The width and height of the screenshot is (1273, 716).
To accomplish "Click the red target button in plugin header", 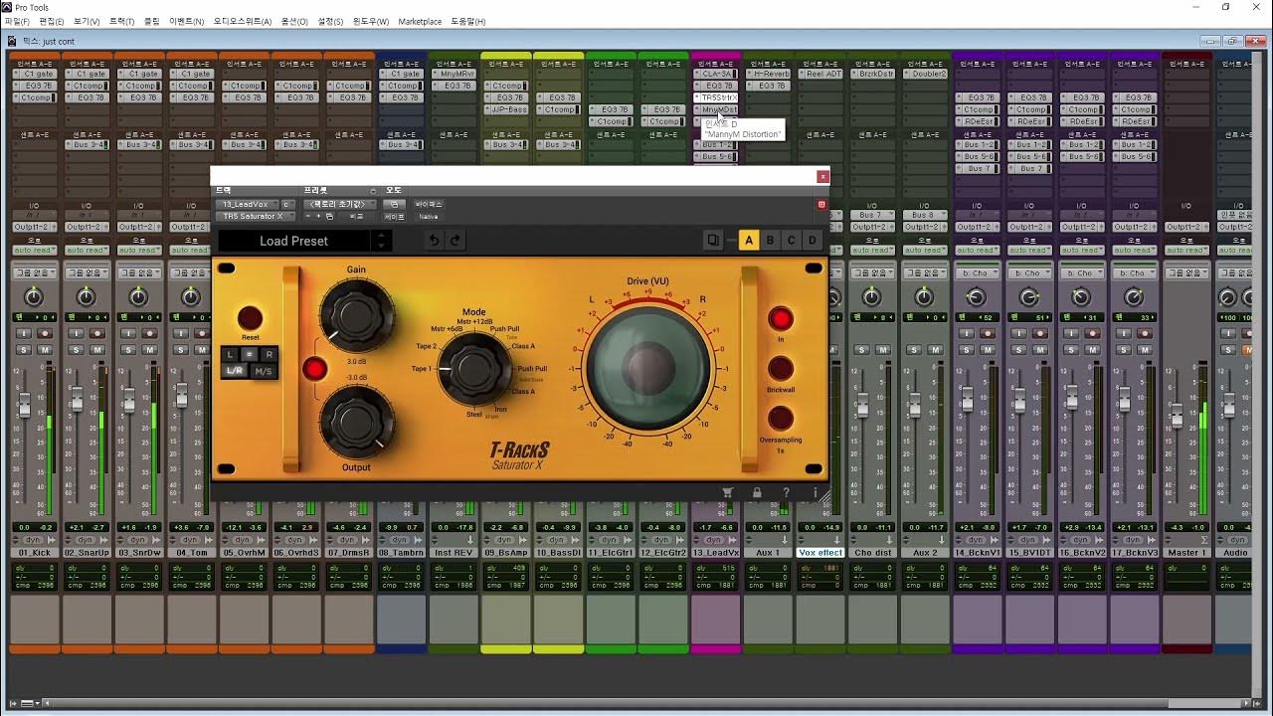I will coord(821,204).
